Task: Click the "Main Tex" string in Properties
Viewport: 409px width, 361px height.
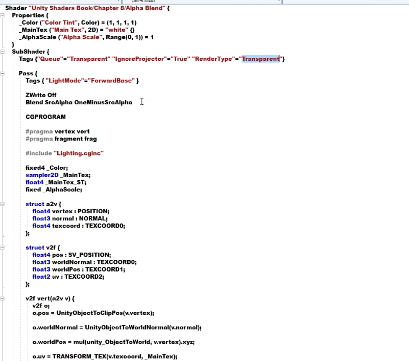Action: pyautogui.click(x=68, y=30)
